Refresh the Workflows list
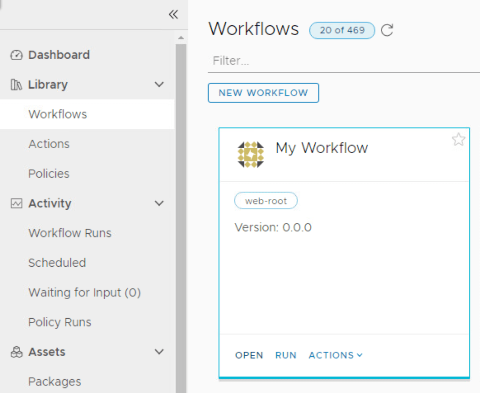Screen dimensions: 480x393 [387, 30]
